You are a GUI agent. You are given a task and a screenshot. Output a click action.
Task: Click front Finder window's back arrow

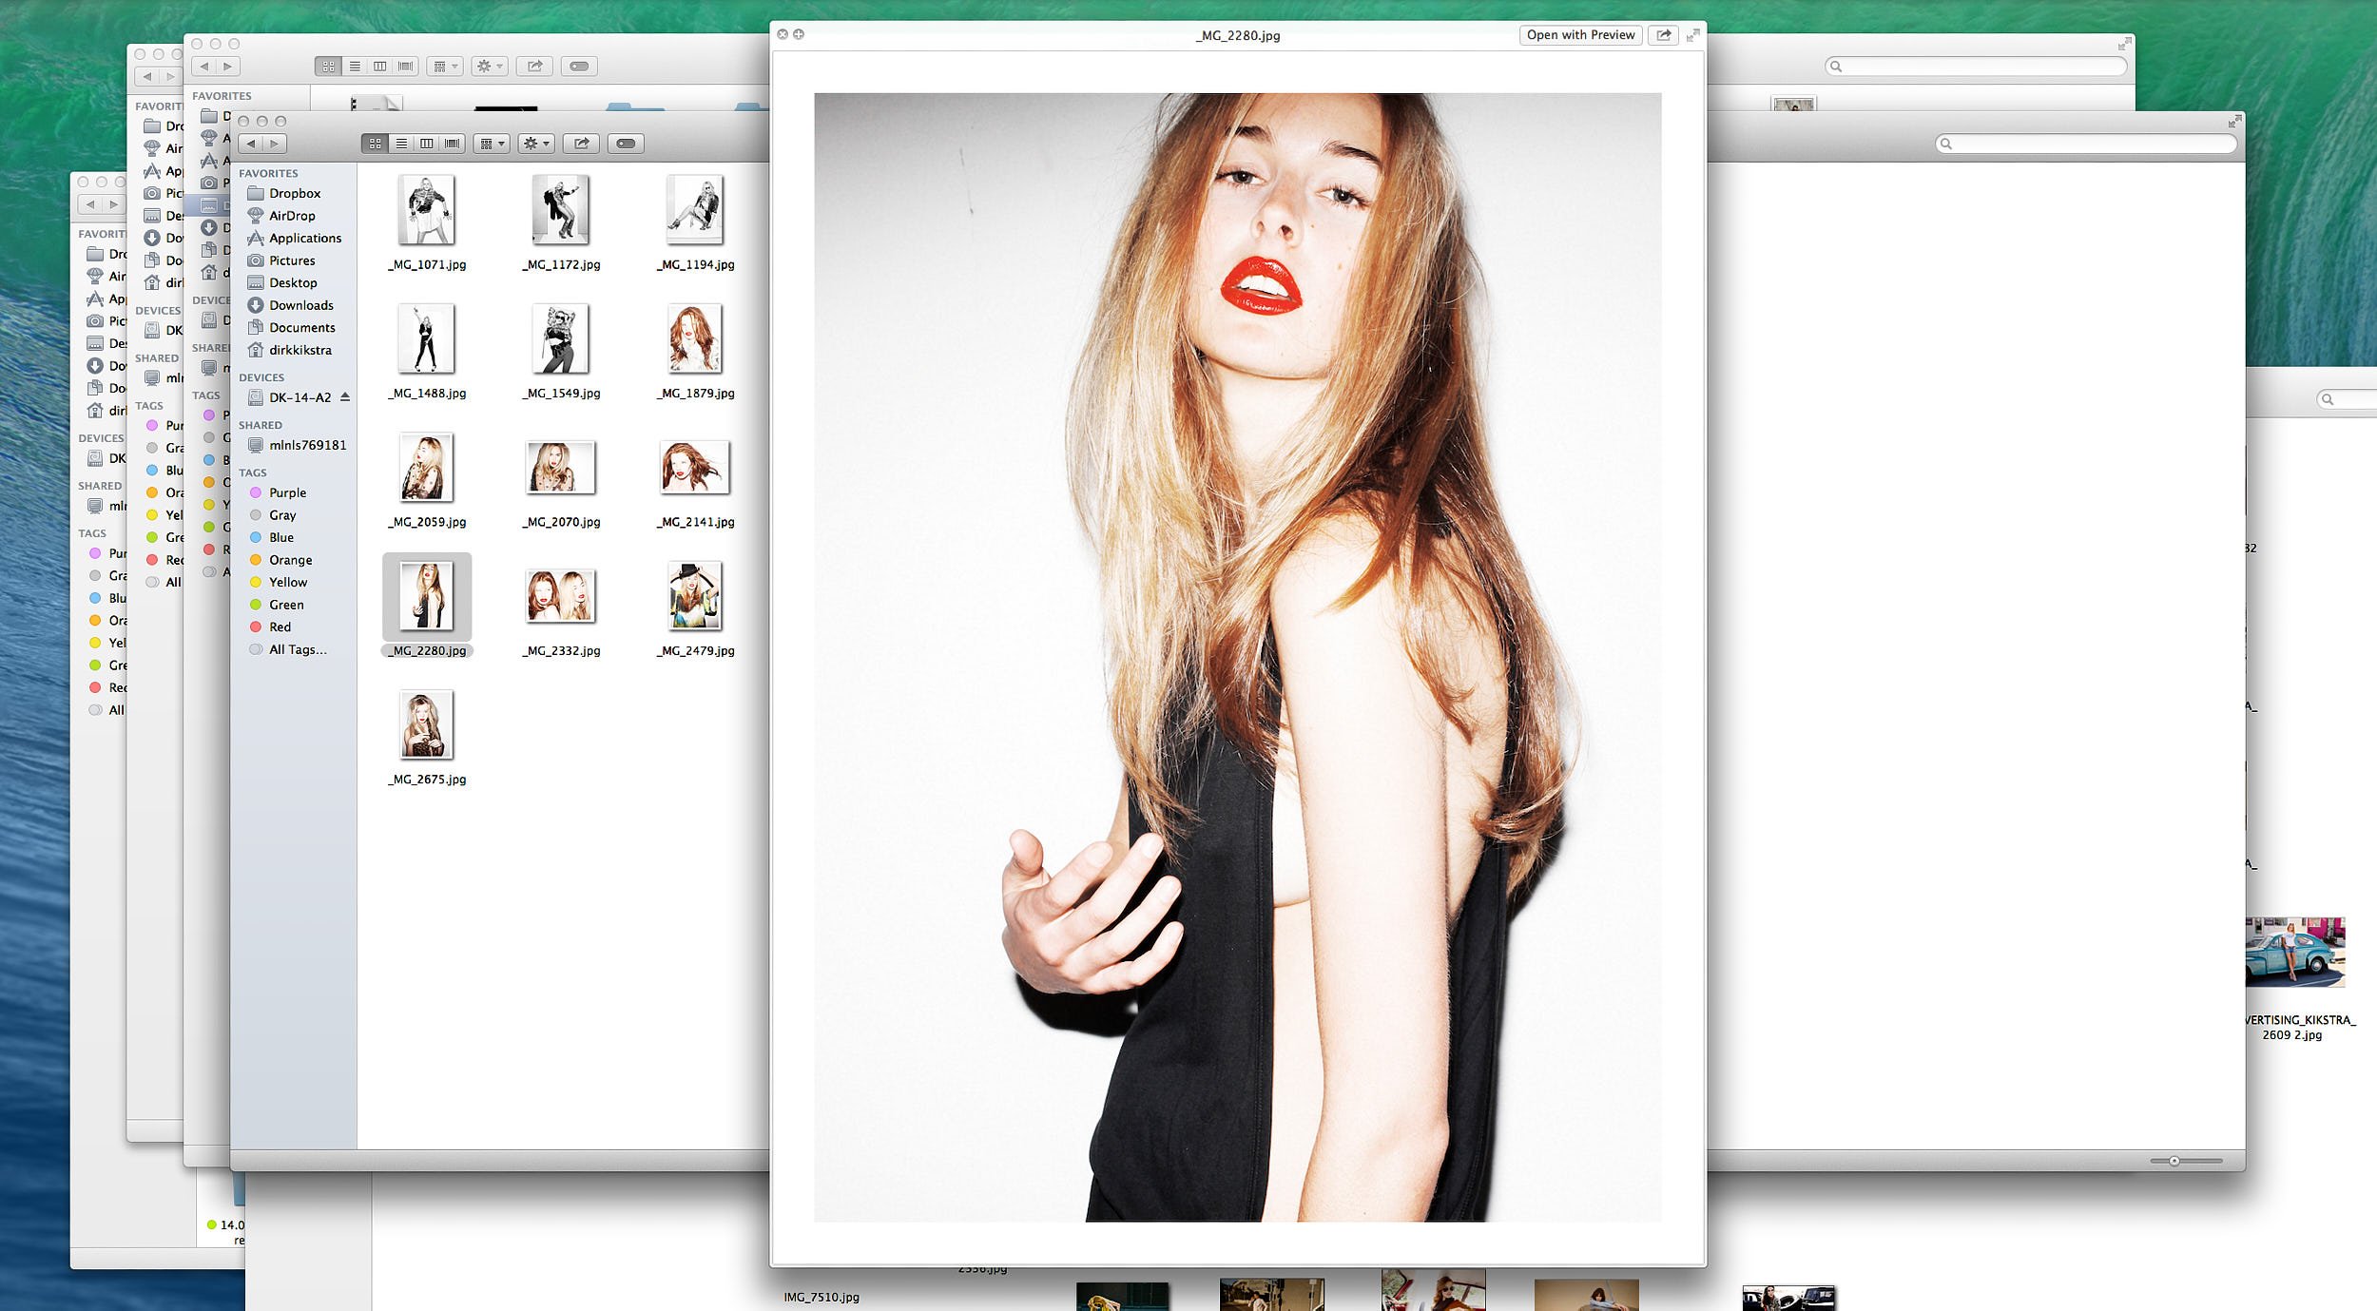(x=252, y=144)
